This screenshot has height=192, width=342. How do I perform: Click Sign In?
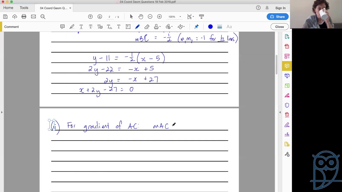[x=280, y=8]
